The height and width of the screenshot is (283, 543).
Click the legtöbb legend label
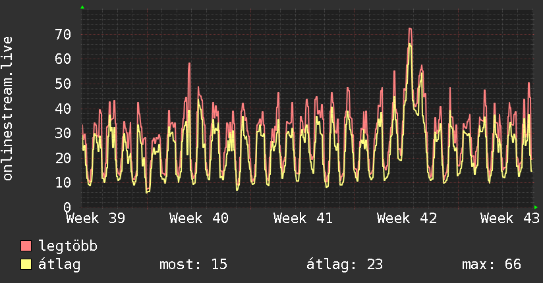(68, 246)
